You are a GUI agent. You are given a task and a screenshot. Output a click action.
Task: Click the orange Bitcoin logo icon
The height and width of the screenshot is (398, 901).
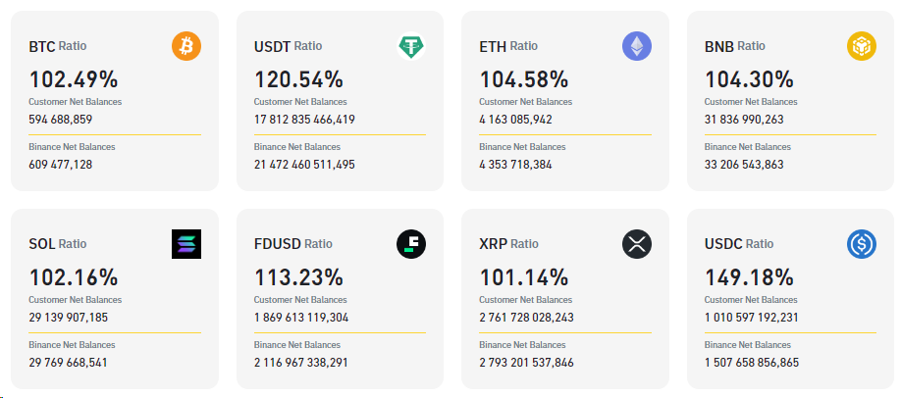pyautogui.click(x=185, y=46)
